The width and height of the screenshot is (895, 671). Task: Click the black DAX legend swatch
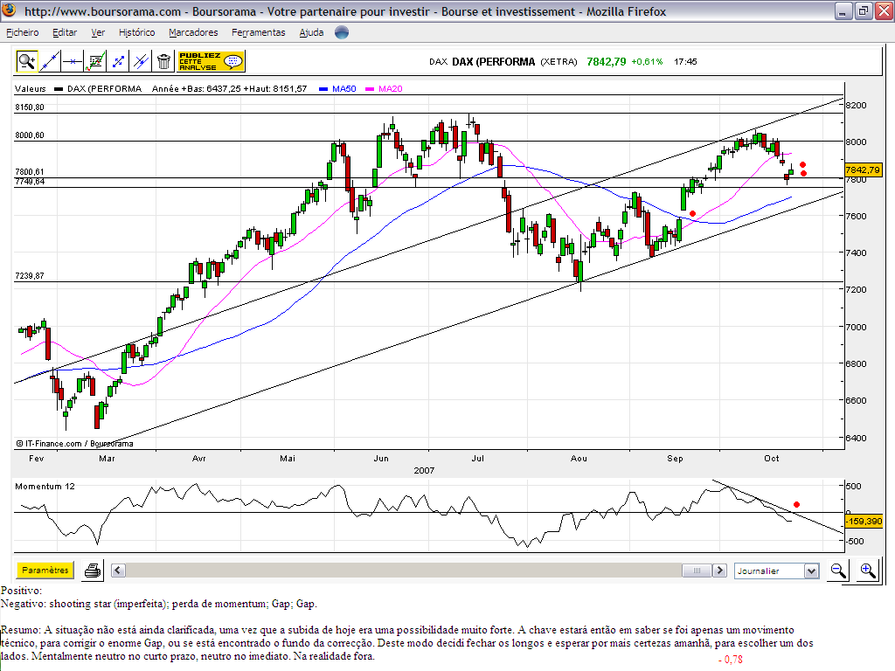click(x=59, y=89)
